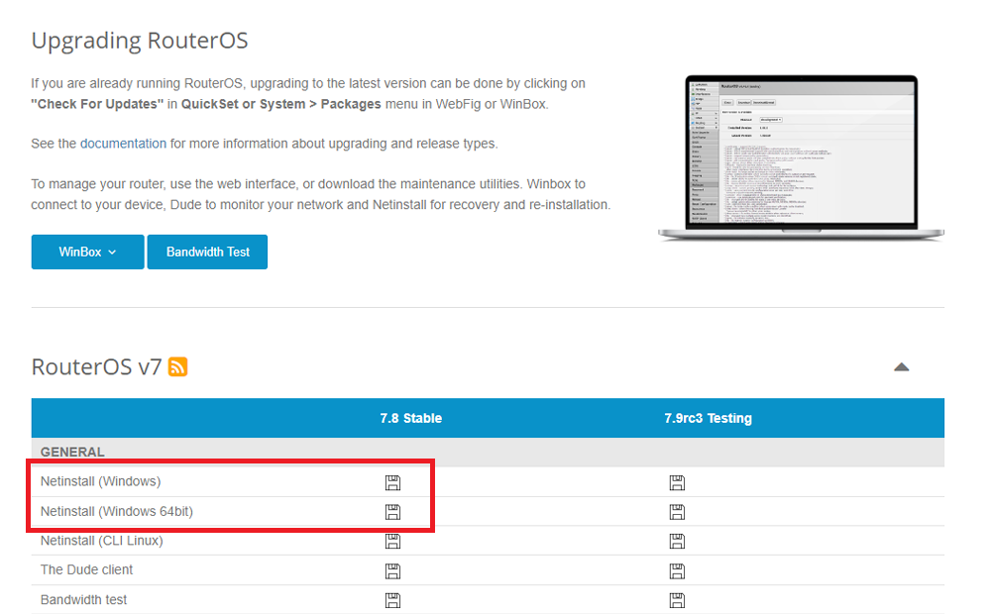Download Bandwidth test 7.8 Stable
991x614 pixels.
point(392,600)
